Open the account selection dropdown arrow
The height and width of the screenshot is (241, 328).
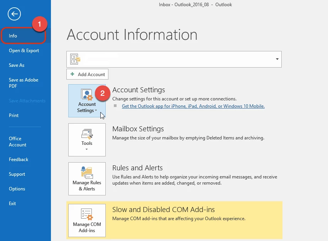pyautogui.click(x=277, y=59)
